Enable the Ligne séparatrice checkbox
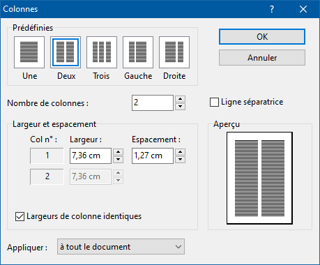This screenshot has width=320, height=265. tap(214, 102)
